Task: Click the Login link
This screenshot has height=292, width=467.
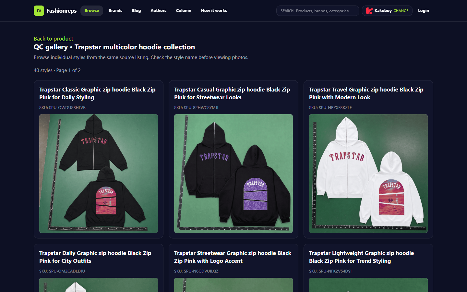Action: pos(424,11)
